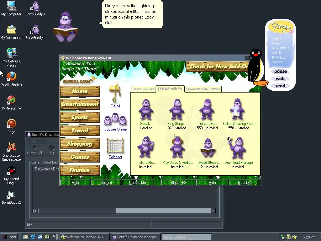Screen dimensions: 321x241
Task: Click the pause button on Pingu panel
Action: click(281, 72)
